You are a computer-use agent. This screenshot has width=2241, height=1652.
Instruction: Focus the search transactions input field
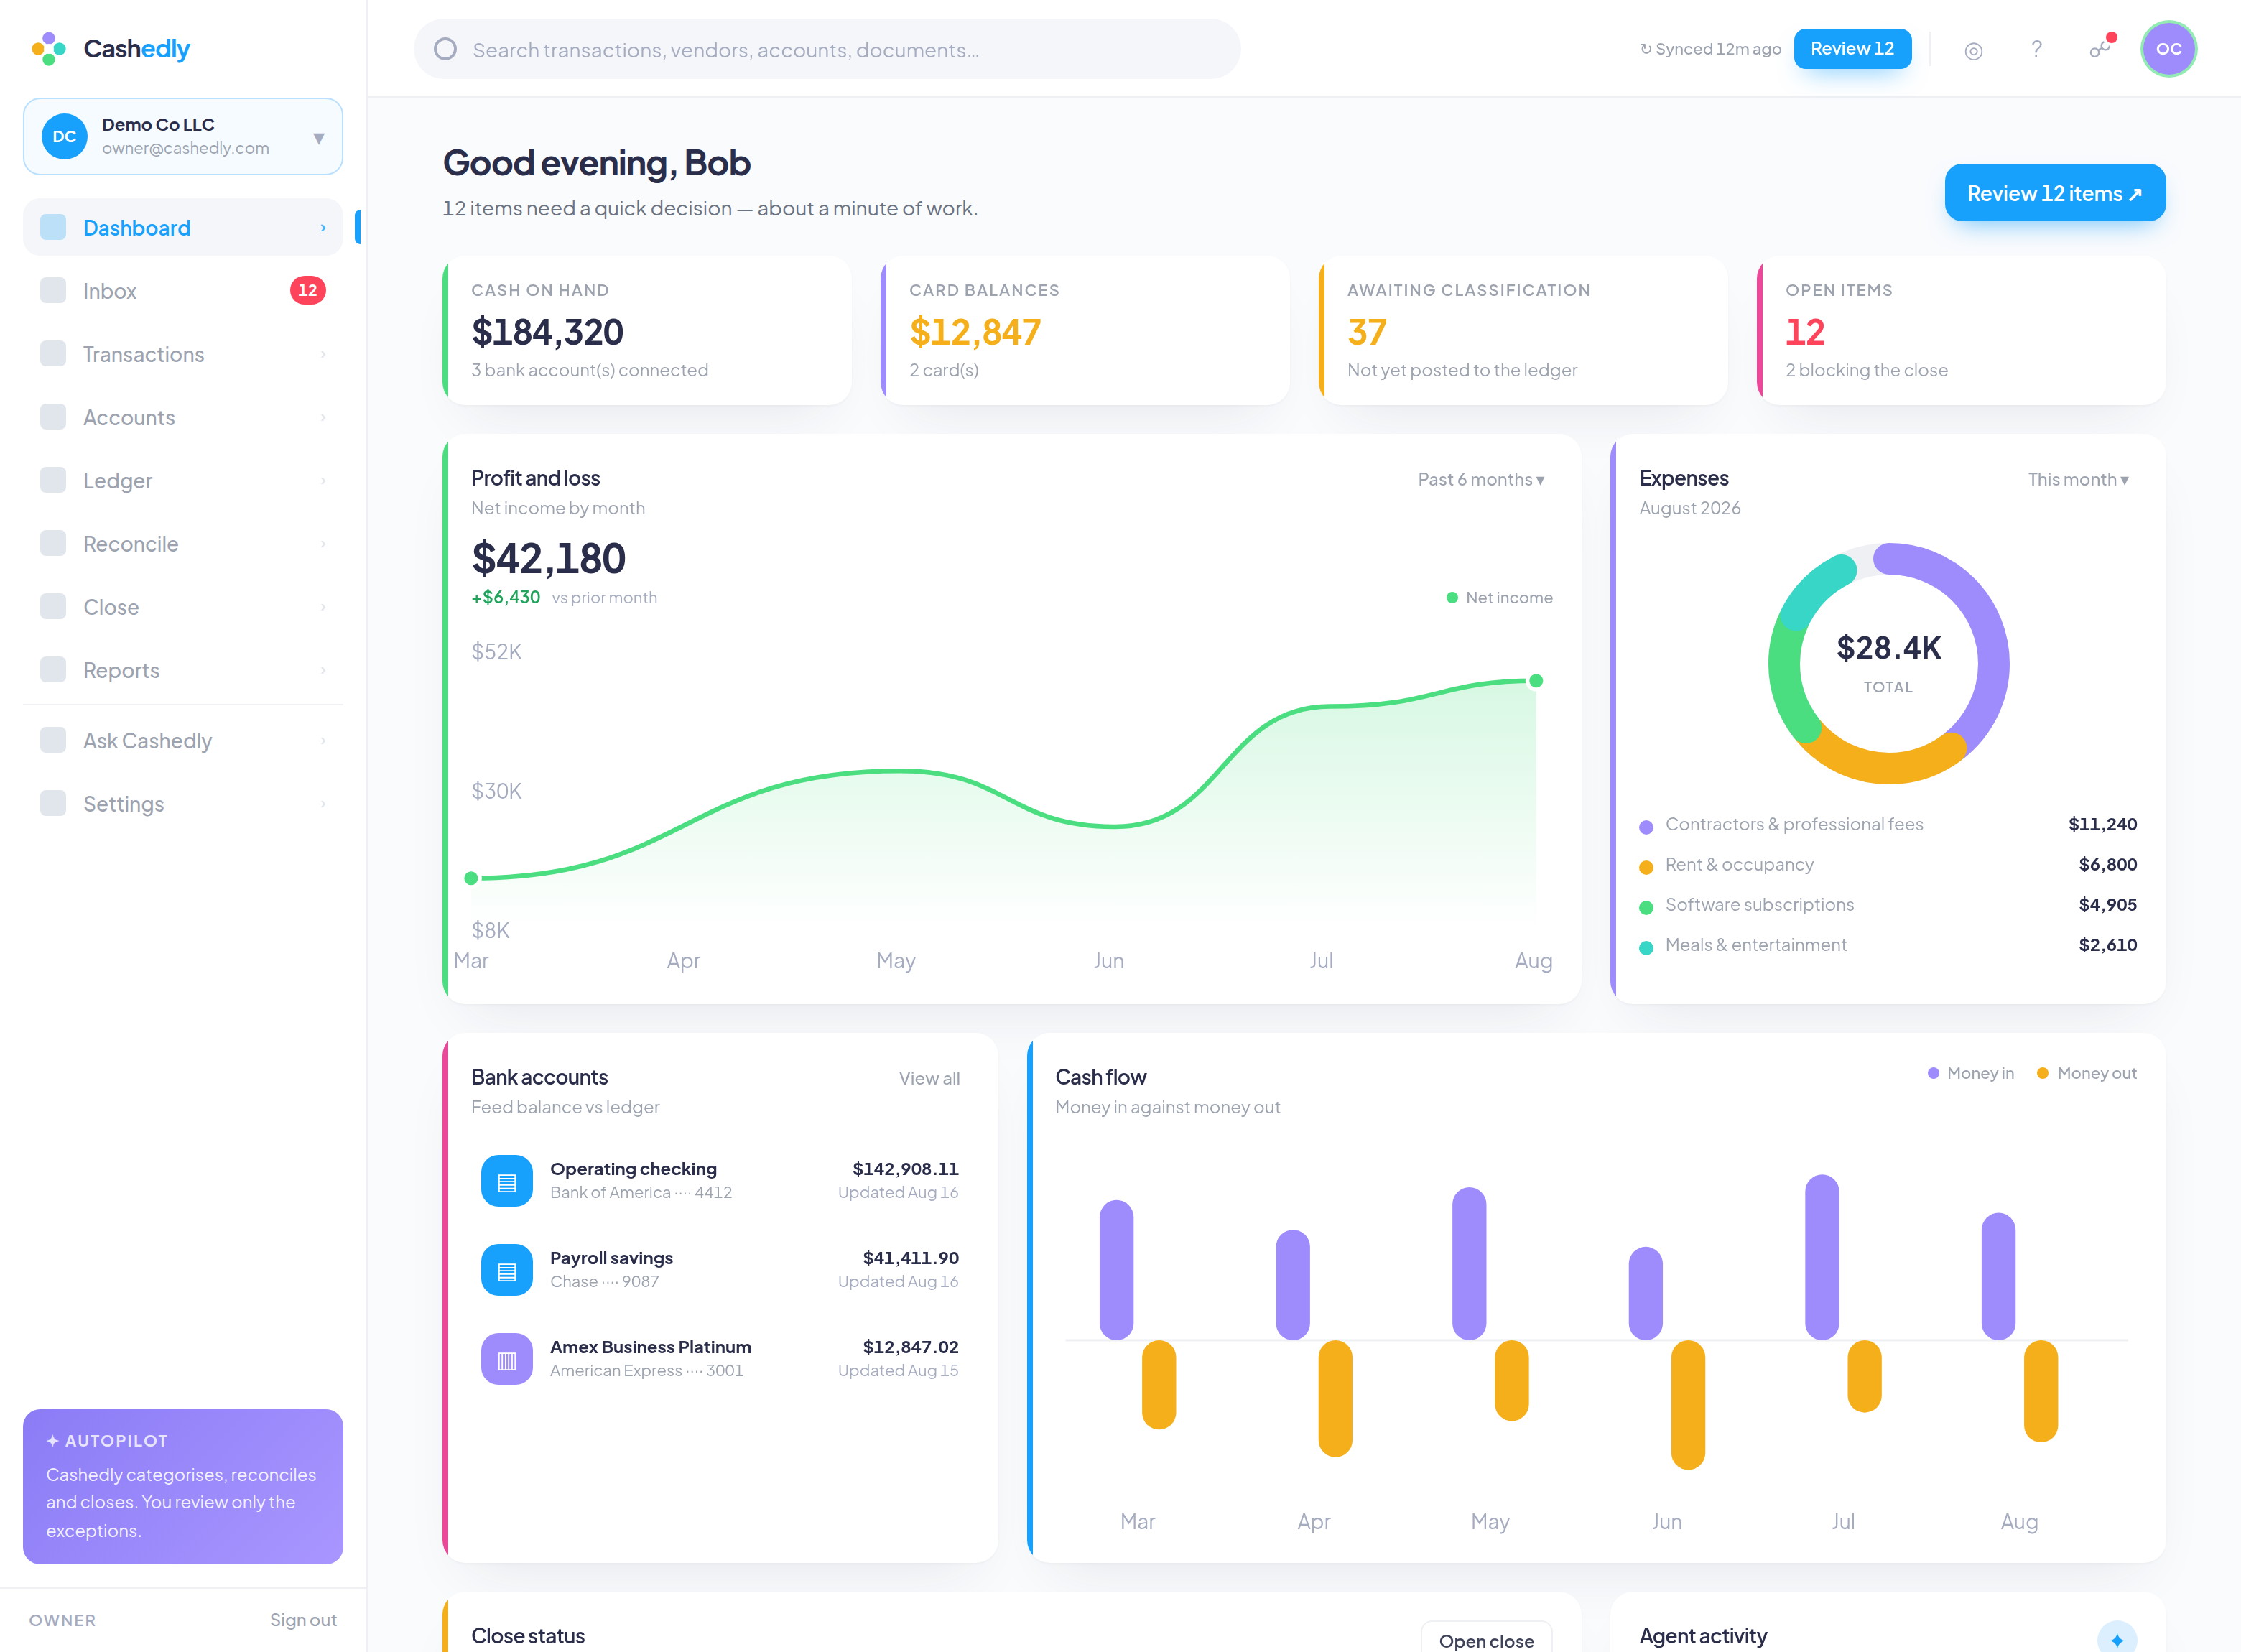pos(827,49)
